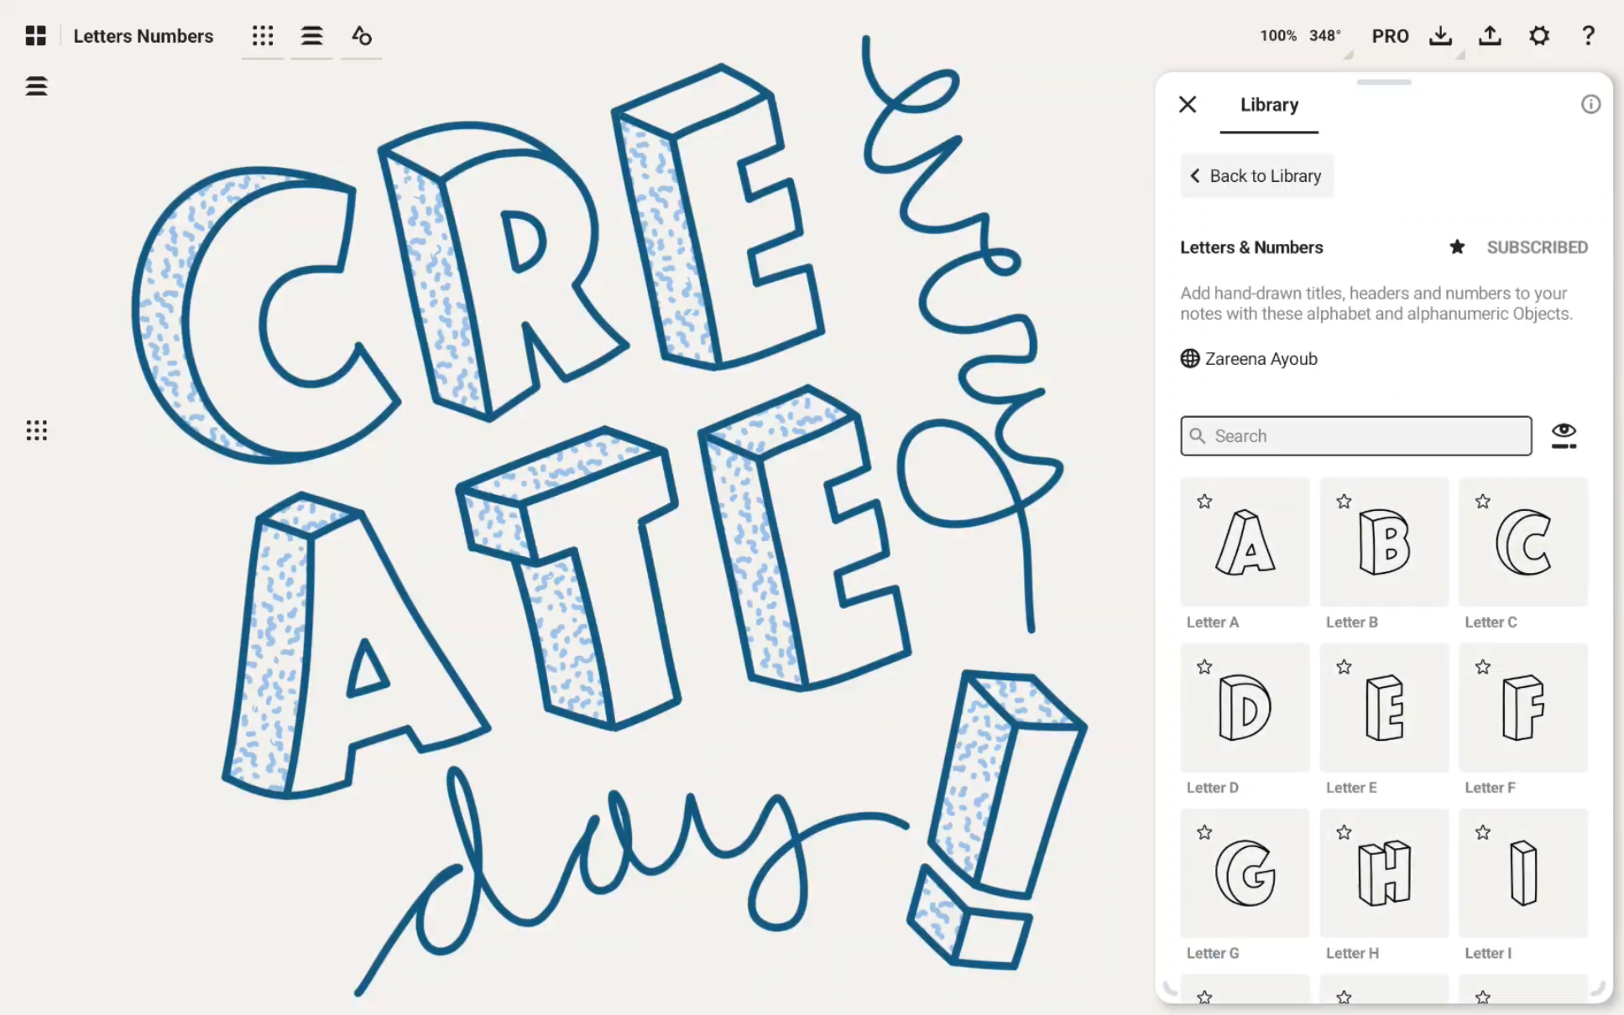This screenshot has width=1624, height=1015.
Task: Favorite Letter A with its star
Action: click(x=1204, y=502)
